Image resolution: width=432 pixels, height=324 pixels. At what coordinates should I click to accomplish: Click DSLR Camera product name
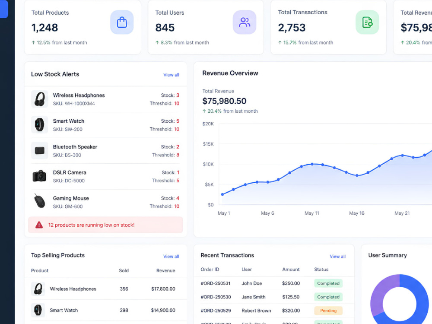(x=70, y=172)
